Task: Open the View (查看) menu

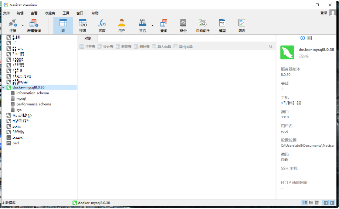Action: coord(34,13)
